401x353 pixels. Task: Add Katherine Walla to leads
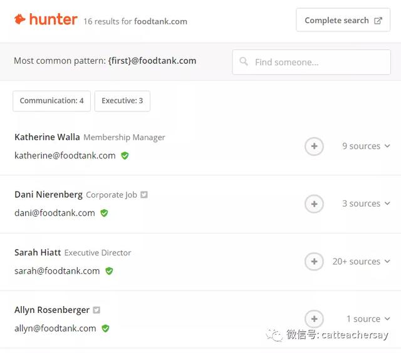coord(314,146)
